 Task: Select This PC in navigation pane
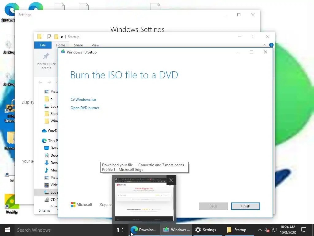point(49,141)
